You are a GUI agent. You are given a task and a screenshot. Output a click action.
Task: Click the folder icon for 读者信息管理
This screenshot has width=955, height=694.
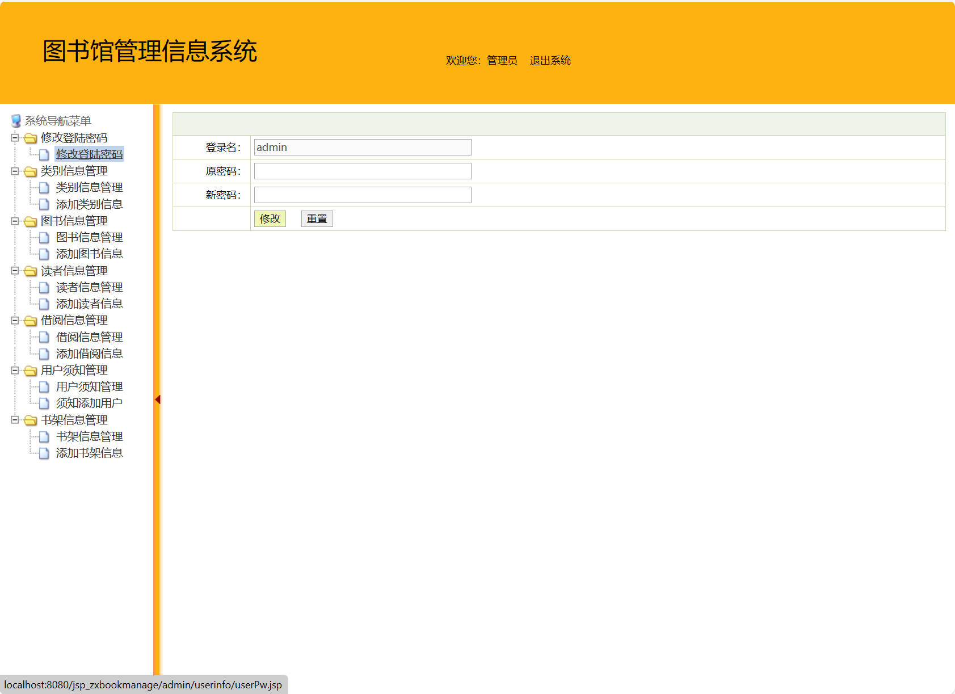pyautogui.click(x=31, y=271)
